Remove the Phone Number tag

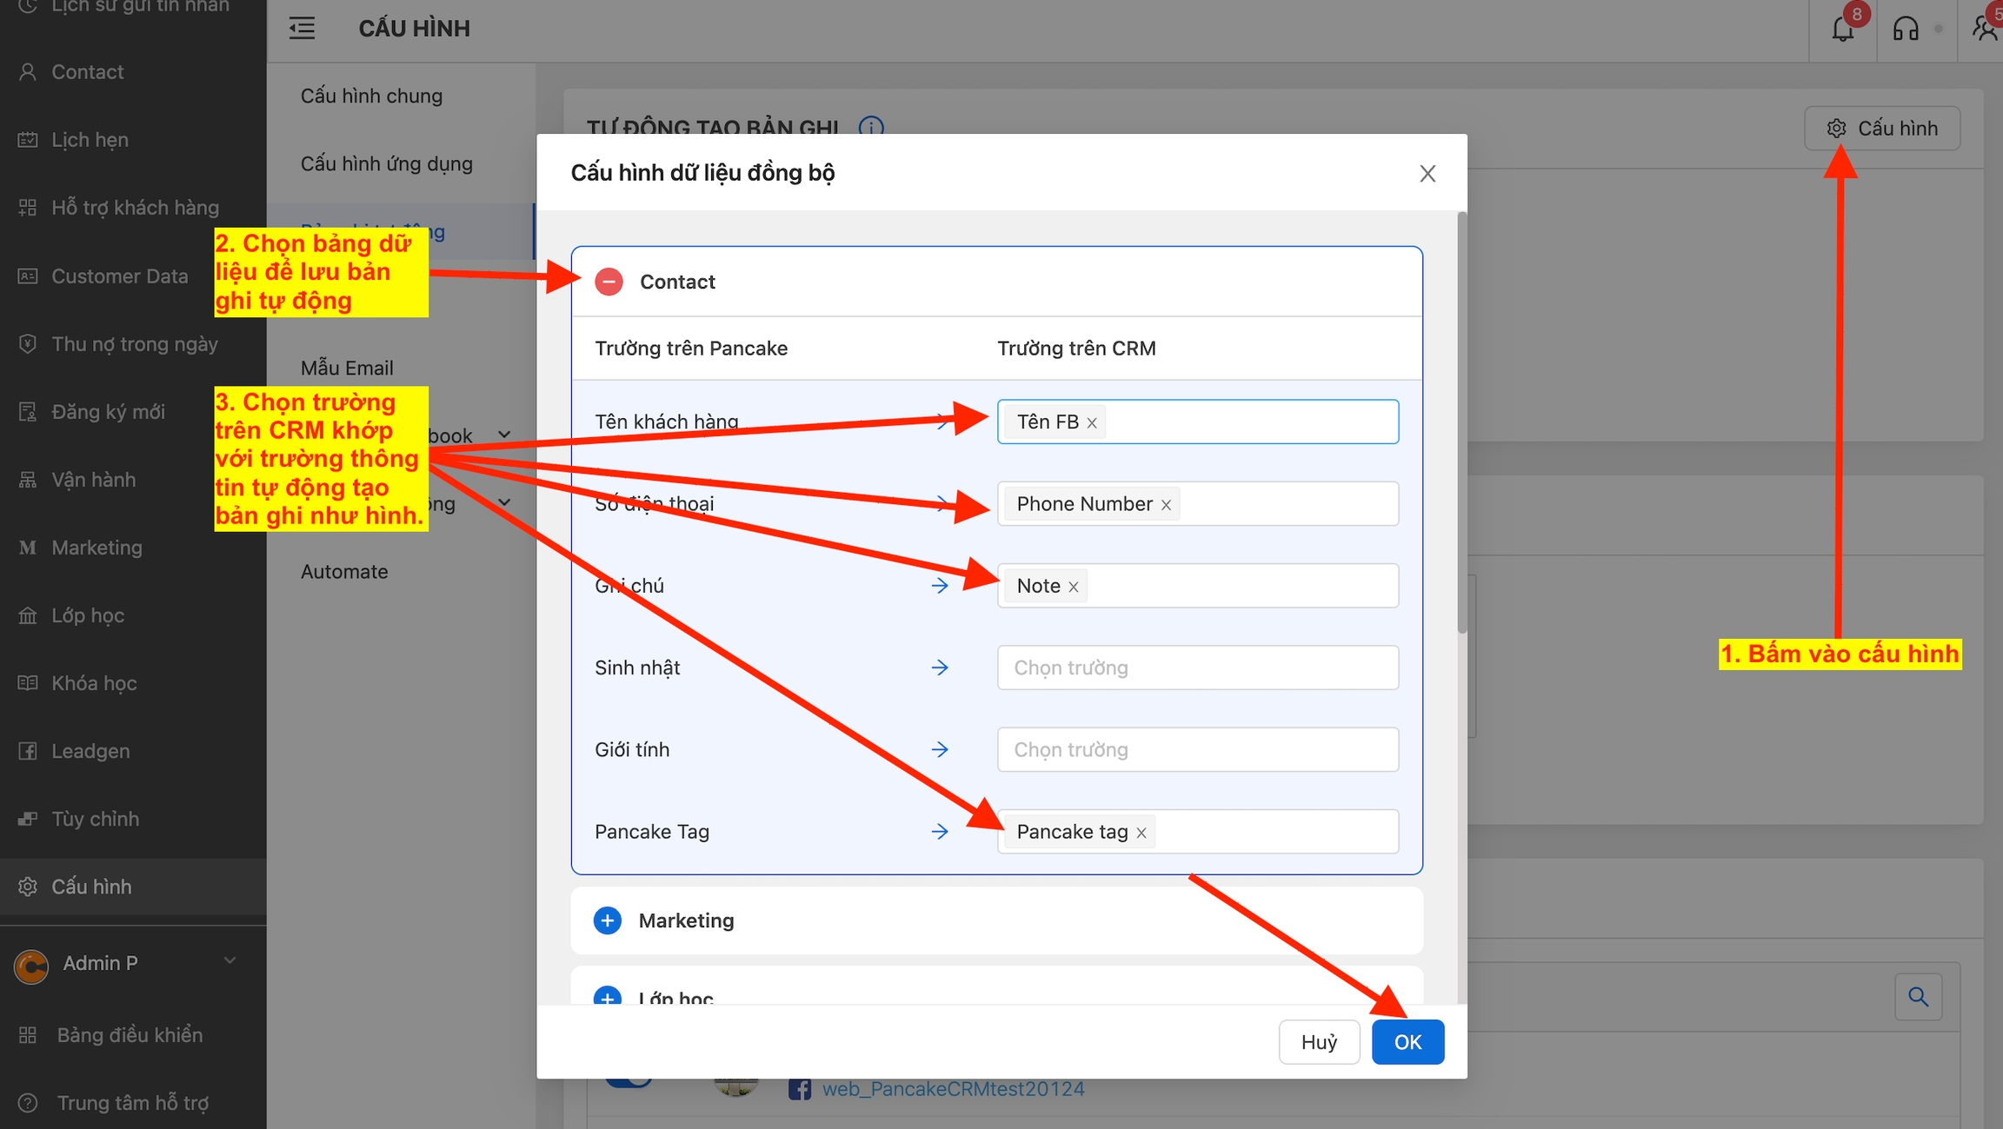tap(1166, 505)
